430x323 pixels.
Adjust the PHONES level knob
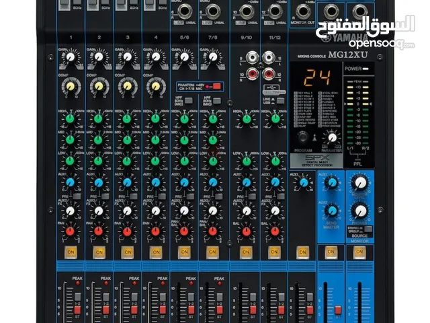coord(360,211)
